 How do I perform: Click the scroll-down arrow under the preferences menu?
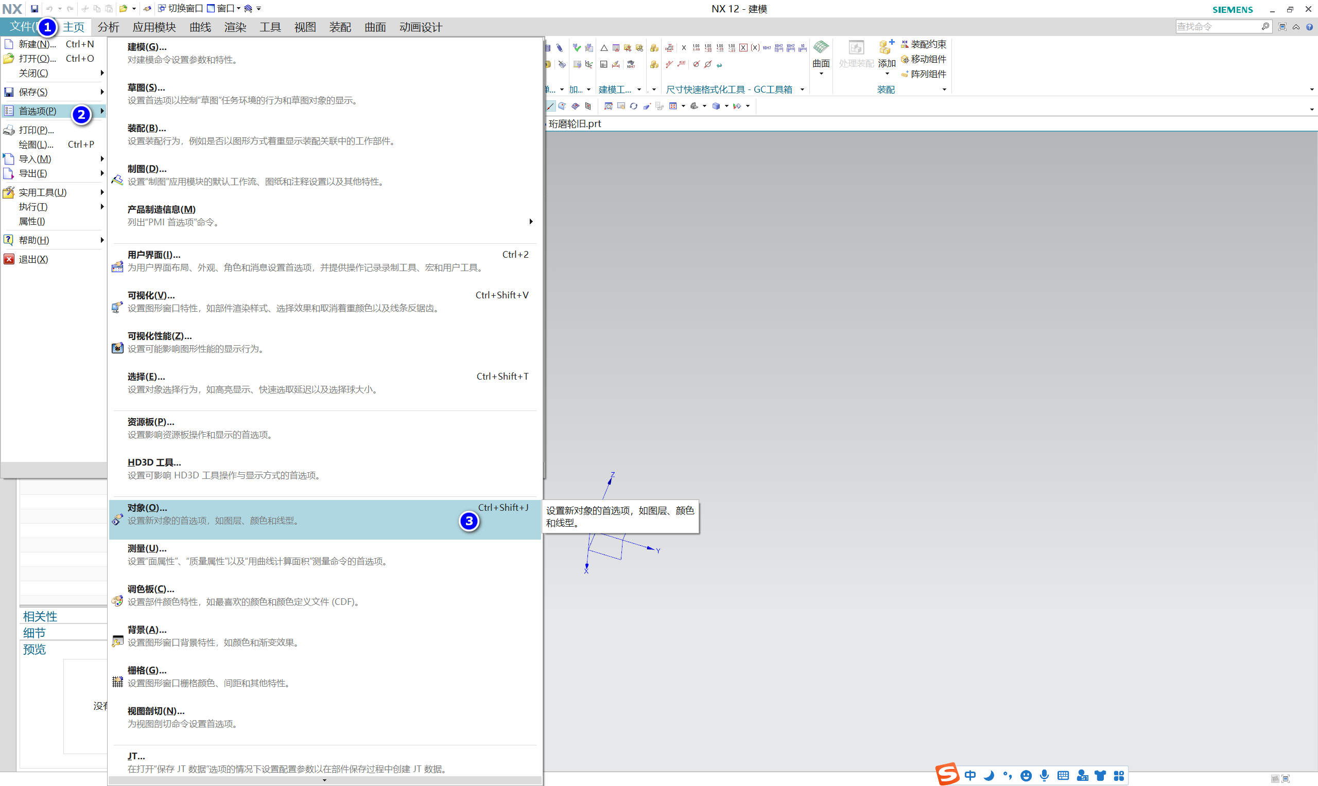(324, 780)
